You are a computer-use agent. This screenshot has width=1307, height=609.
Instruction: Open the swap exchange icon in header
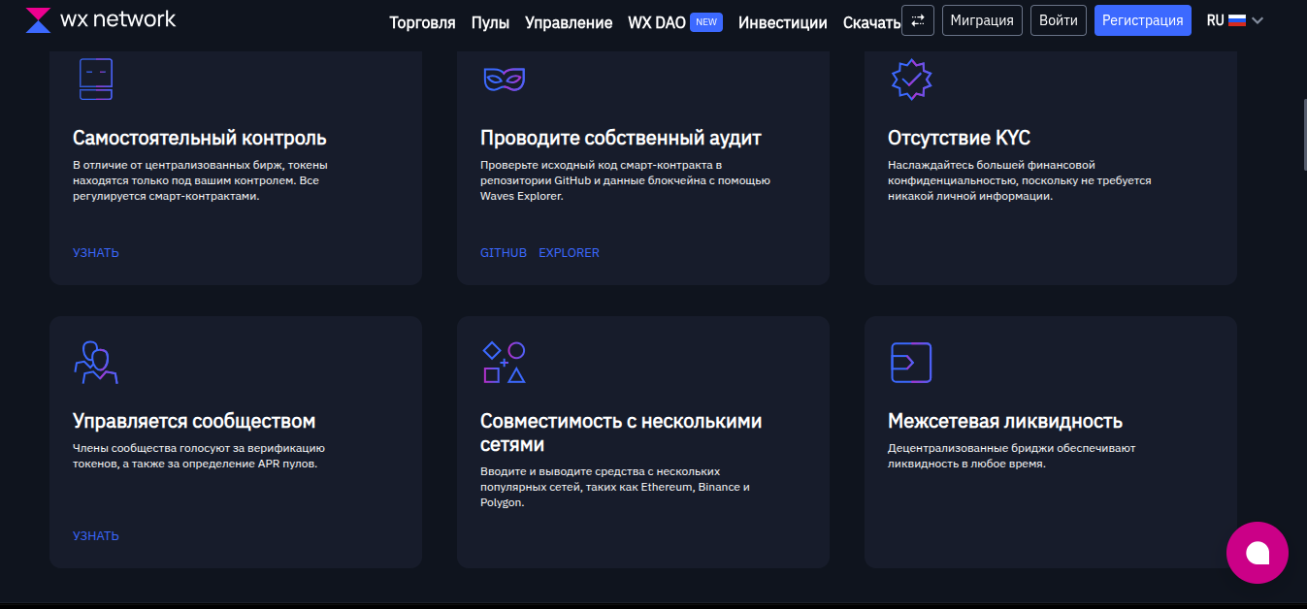click(x=917, y=19)
